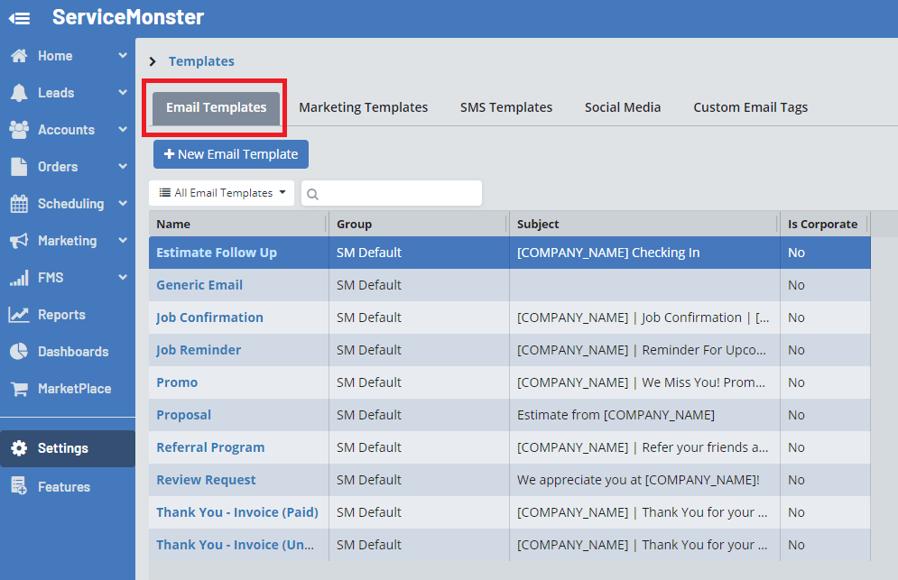Switch to the SMS Templates tab
The image size is (898, 580).
(505, 107)
